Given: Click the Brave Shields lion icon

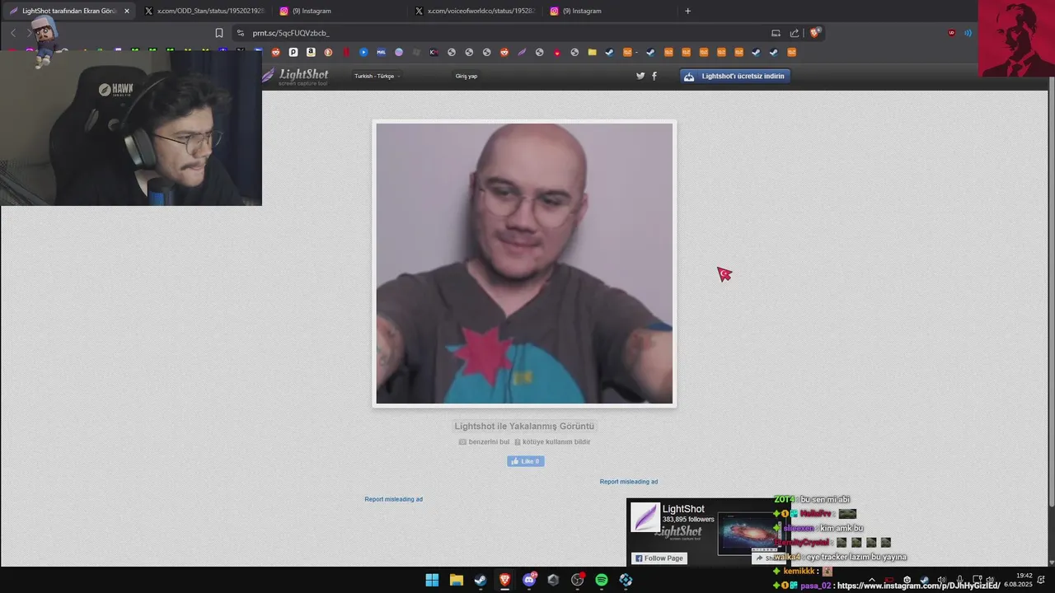Looking at the screenshot, I should (x=815, y=33).
